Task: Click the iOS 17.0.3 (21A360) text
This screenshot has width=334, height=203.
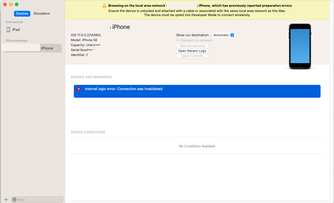Action: tap(86, 35)
